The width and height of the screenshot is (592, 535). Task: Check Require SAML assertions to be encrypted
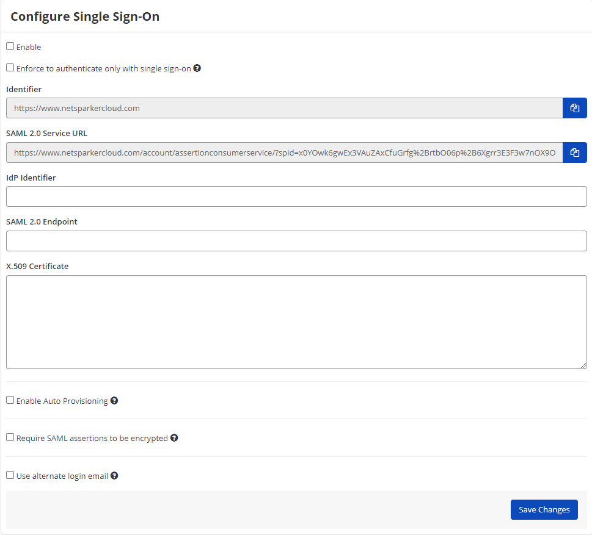click(x=10, y=437)
